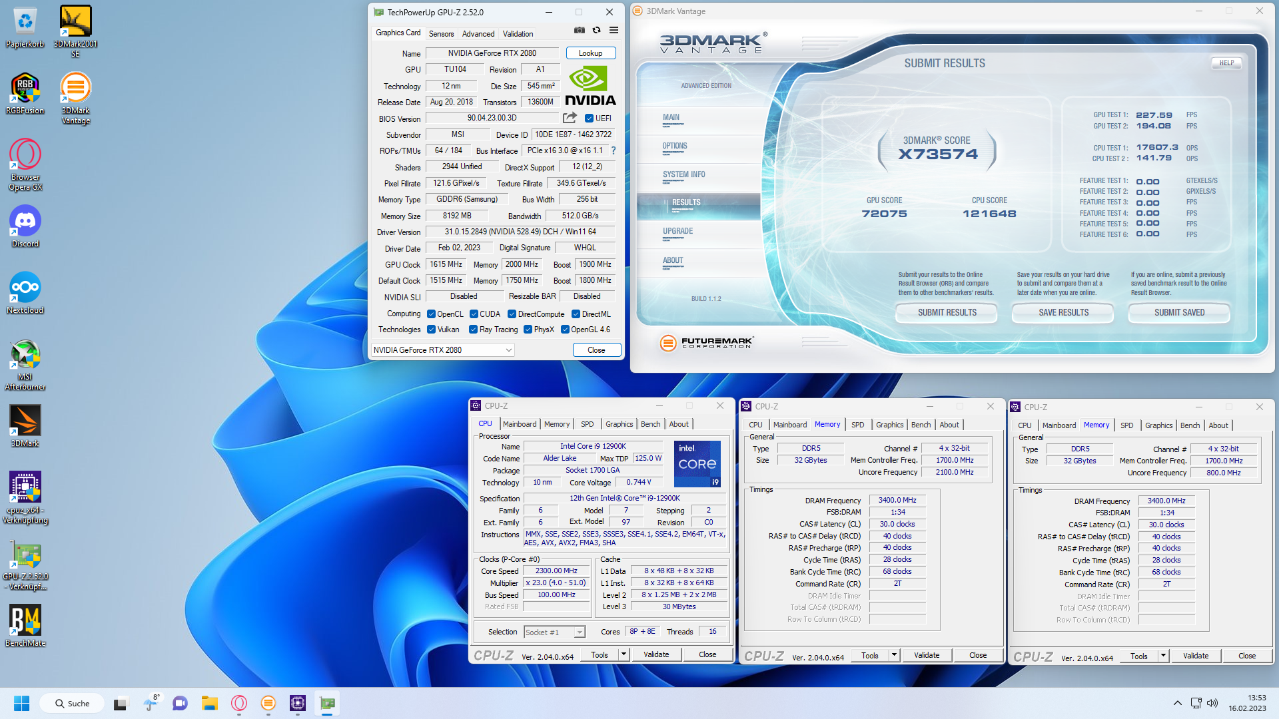The width and height of the screenshot is (1279, 719).
Task: Open Task View in taskbar
Action: (121, 703)
